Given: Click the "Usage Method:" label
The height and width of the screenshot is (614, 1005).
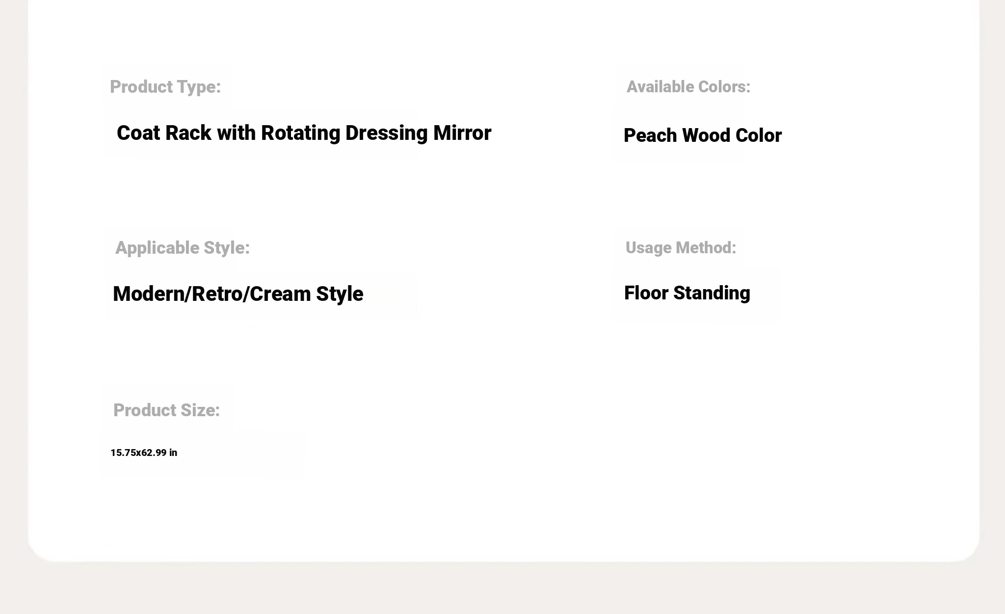Looking at the screenshot, I should 681,248.
